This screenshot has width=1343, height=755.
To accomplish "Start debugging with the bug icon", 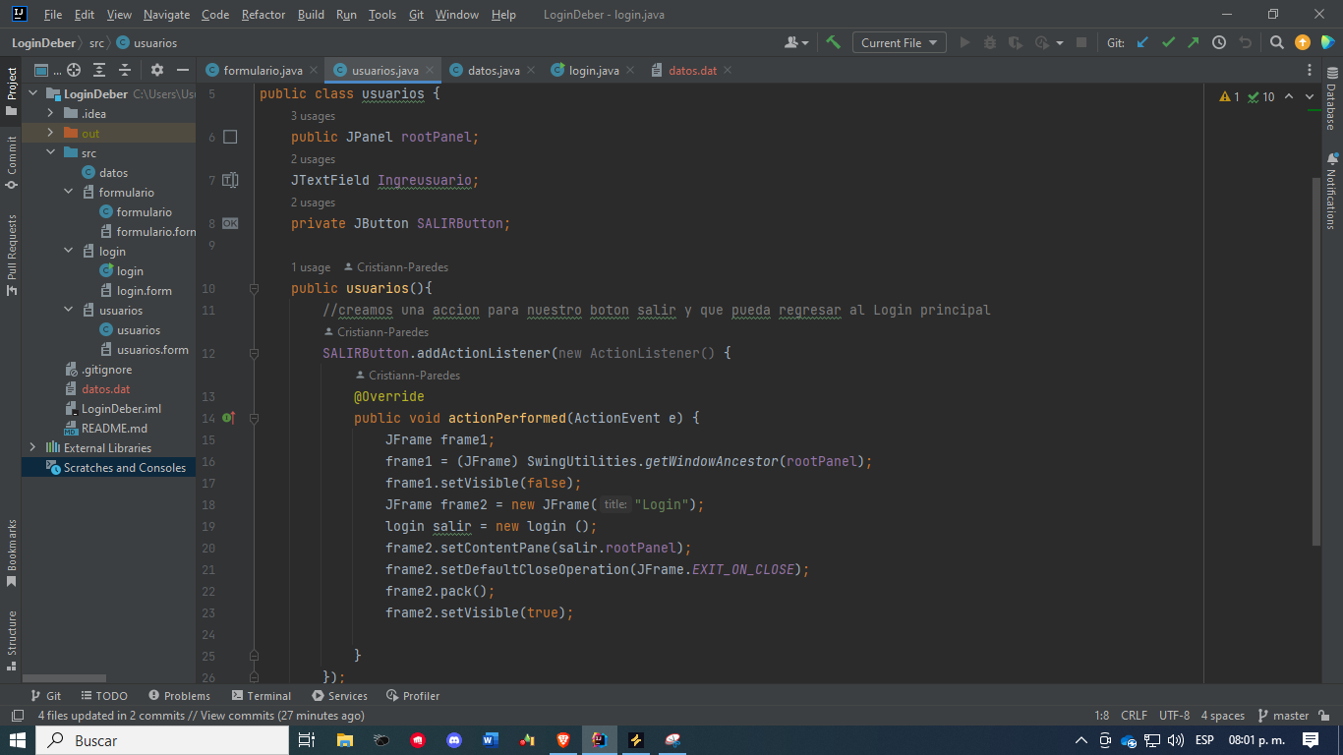I will click(x=989, y=42).
